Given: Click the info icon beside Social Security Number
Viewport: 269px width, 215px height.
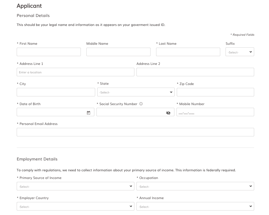Looking at the screenshot, I should 141,104.
